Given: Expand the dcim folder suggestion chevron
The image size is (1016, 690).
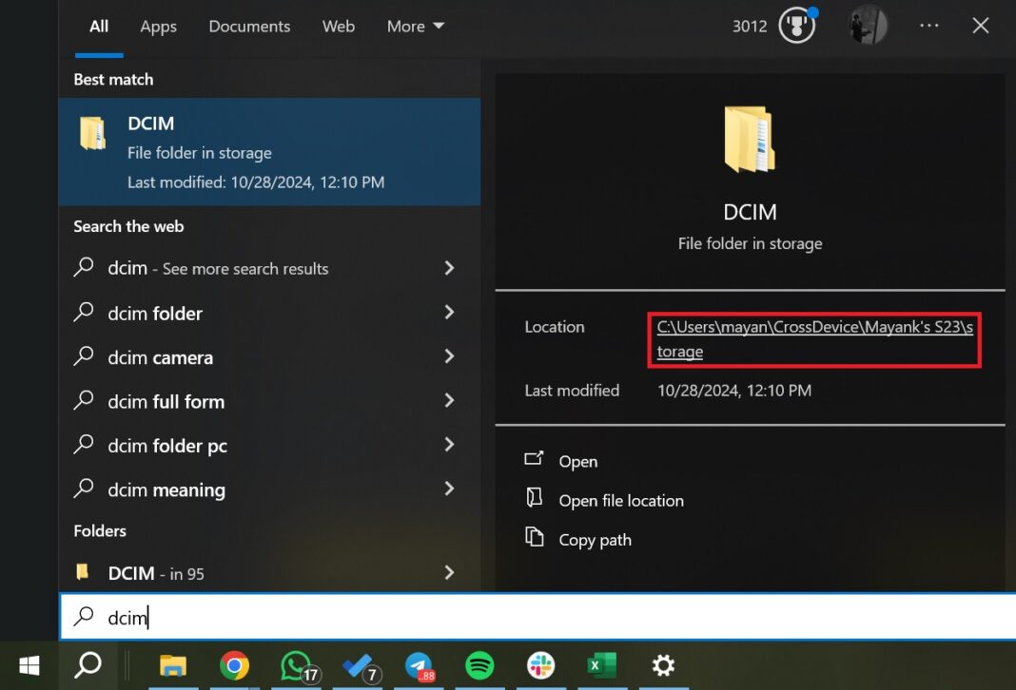Looking at the screenshot, I should (x=448, y=313).
